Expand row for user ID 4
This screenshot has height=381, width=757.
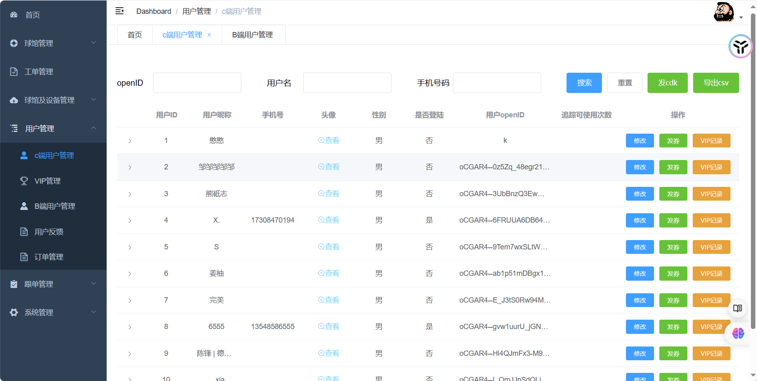130,221
